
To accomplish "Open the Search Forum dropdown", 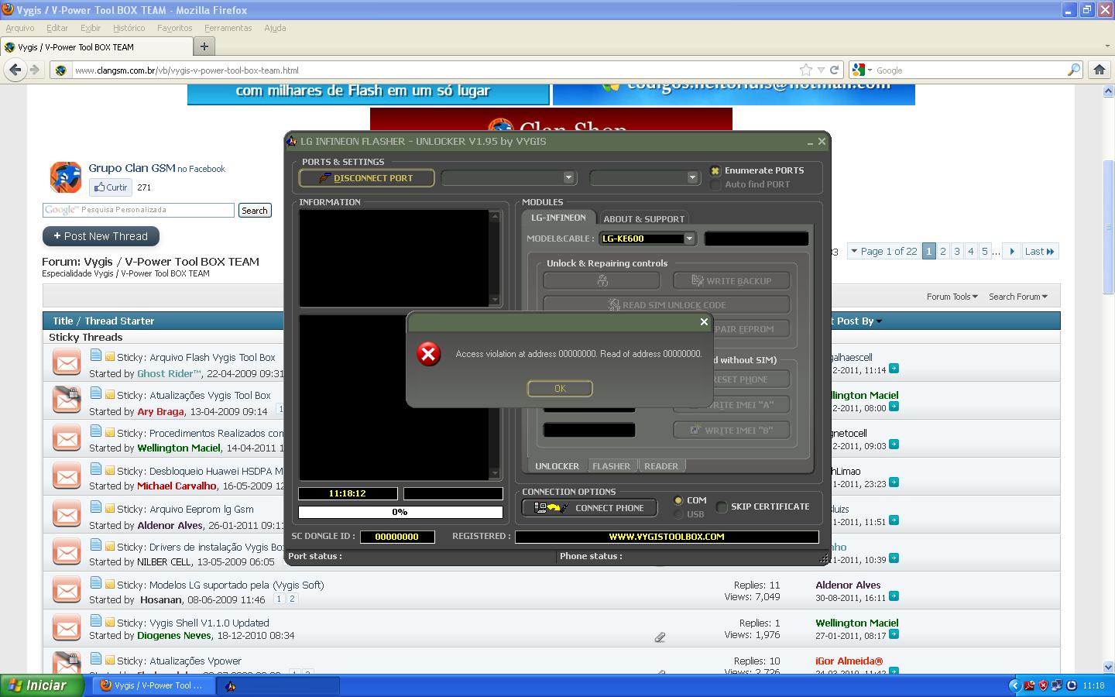I will 1017,297.
